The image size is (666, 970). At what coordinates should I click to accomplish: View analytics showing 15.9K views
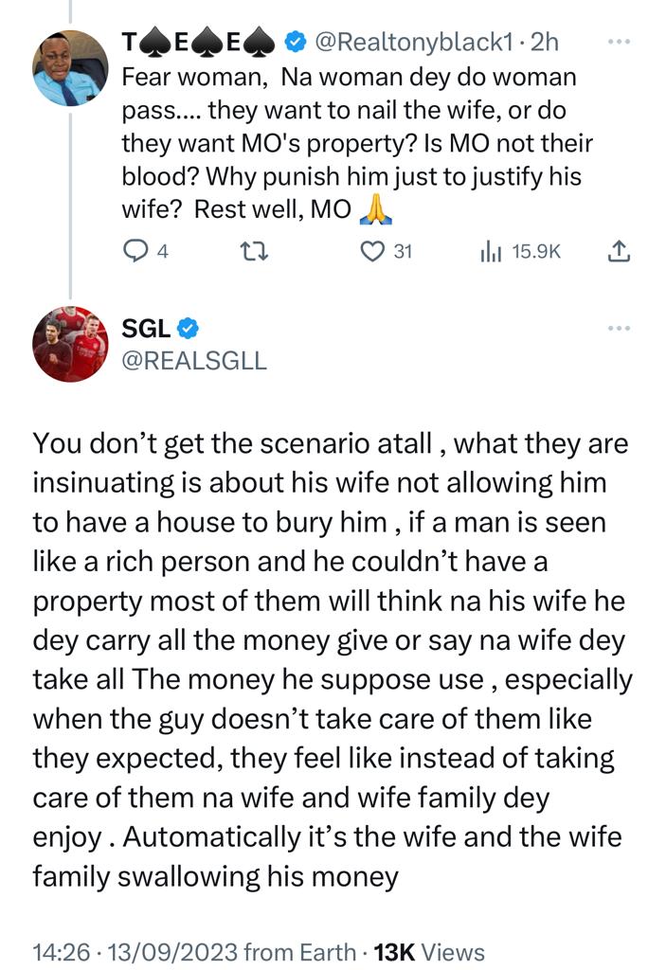520,252
